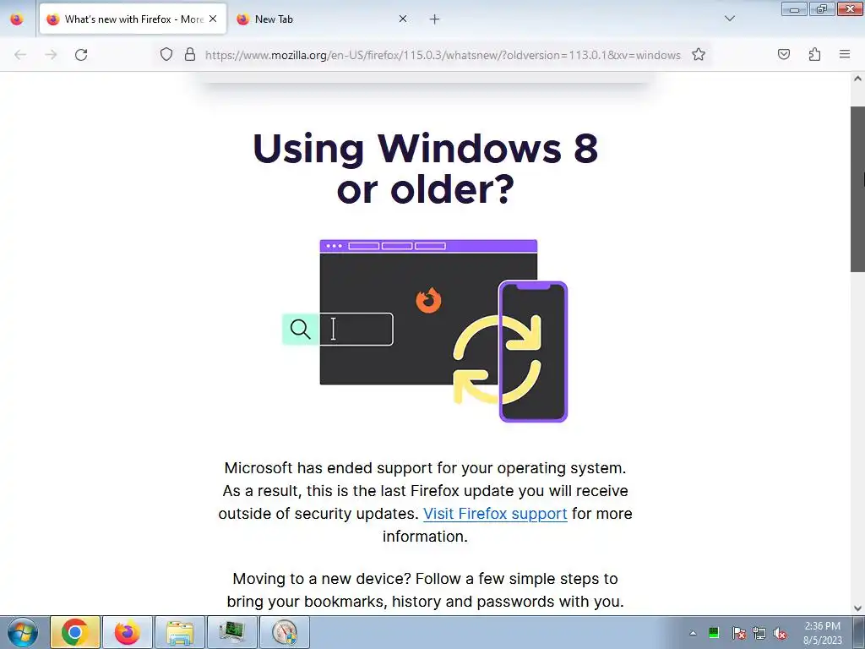
Task: Focus the mozilla.org URL address bar
Action: pos(443,55)
